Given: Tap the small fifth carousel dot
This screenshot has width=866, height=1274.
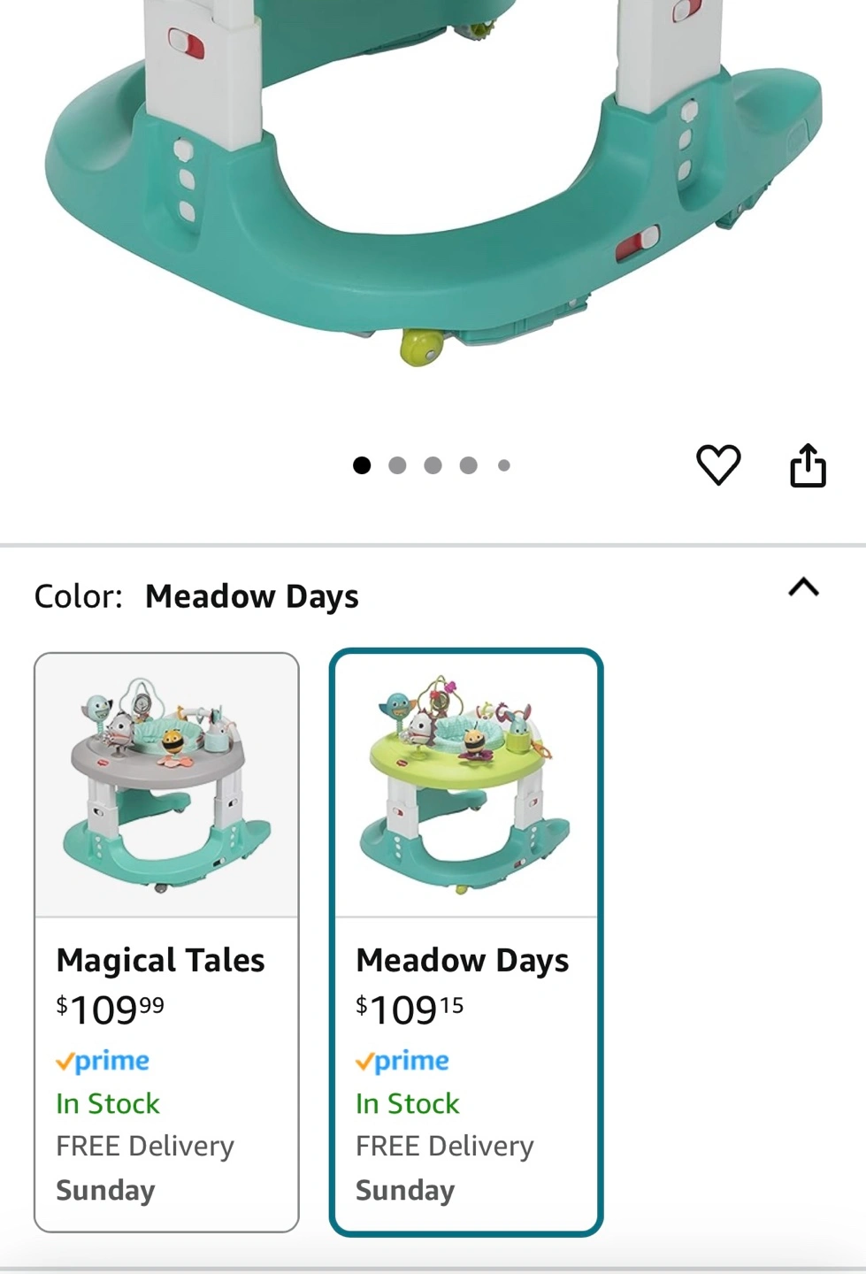Looking at the screenshot, I should 503,465.
